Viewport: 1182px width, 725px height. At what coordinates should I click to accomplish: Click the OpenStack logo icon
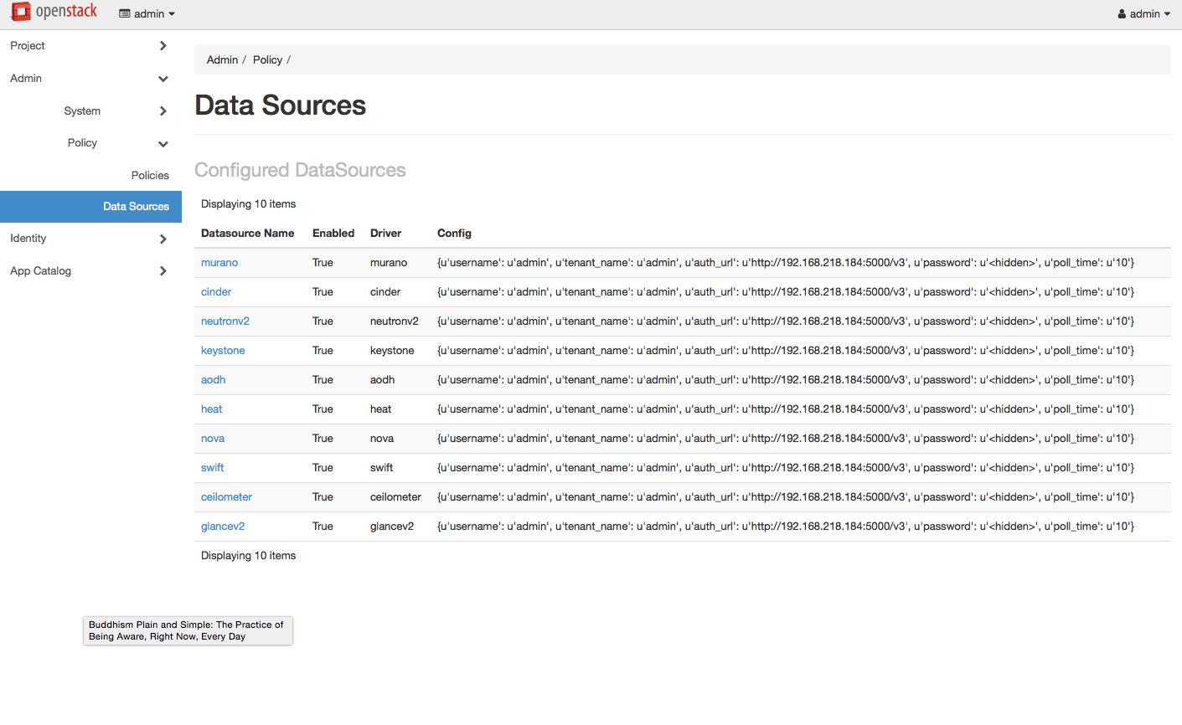[x=21, y=12]
